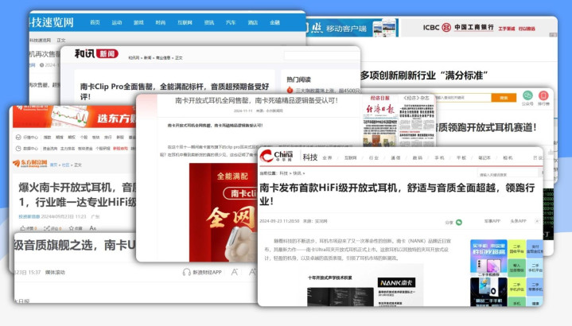The image size is (572, 326).
Task: Click the Aa font size icon on Eastmoney article
Action: (92, 228)
